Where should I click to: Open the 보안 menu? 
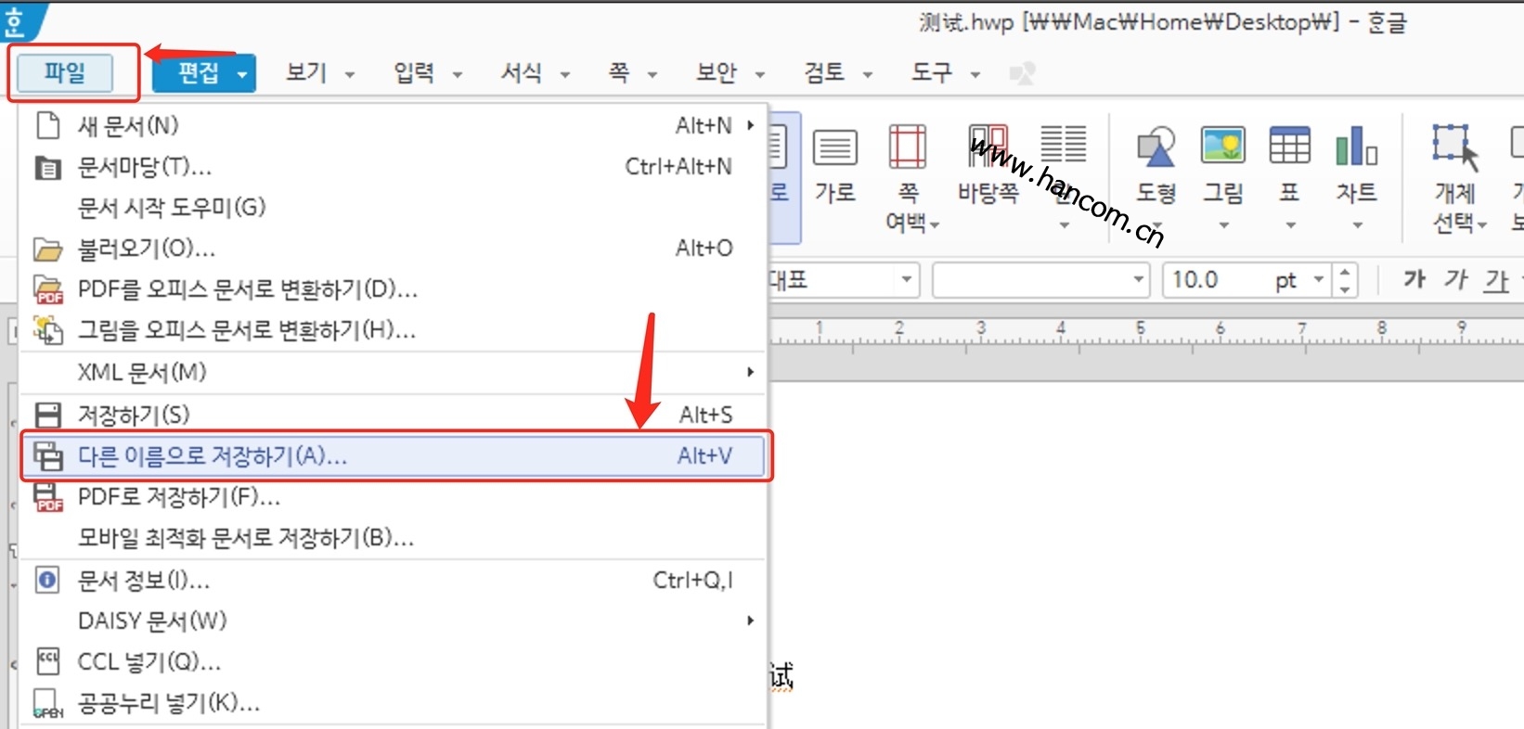(x=717, y=72)
